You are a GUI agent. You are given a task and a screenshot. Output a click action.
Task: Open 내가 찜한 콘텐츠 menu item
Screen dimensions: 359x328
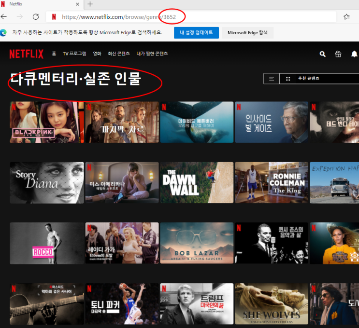point(152,54)
